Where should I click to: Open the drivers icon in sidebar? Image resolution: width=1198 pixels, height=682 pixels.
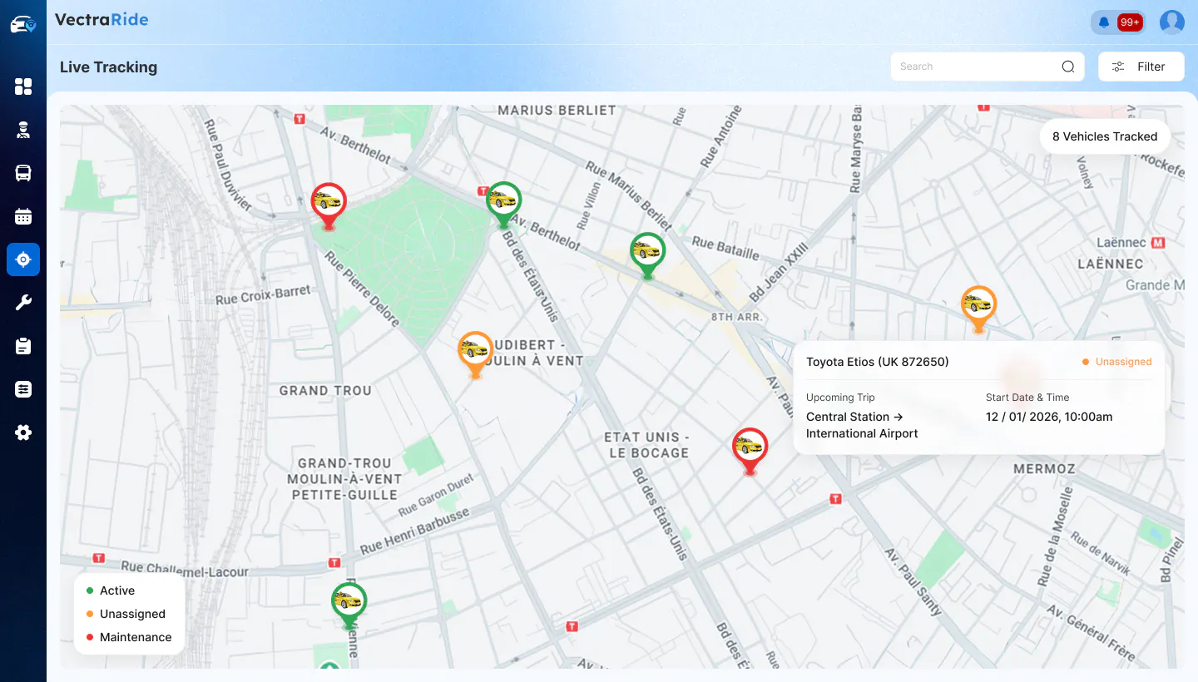(x=23, y=130)
